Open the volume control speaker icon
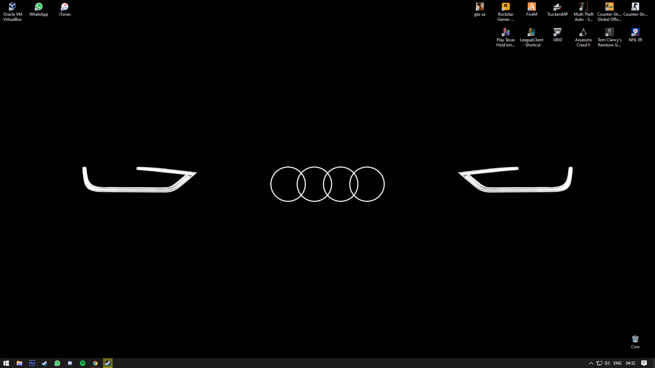655x368 pixels. pos(607,363)
